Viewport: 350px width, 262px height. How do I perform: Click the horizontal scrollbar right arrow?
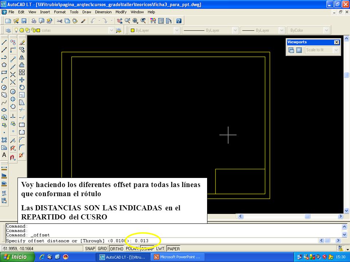(341, 216)
